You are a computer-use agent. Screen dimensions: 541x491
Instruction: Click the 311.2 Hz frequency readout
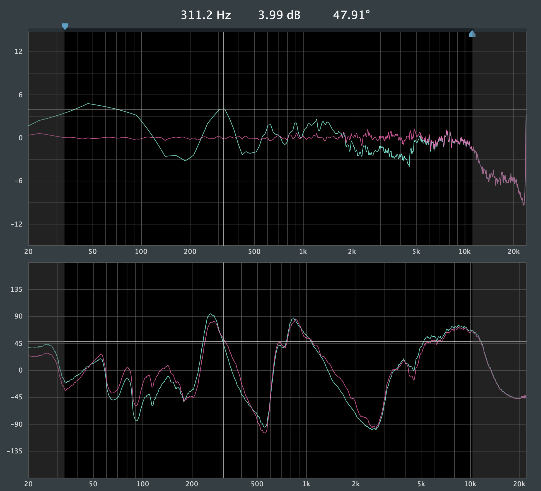[206, 15]
